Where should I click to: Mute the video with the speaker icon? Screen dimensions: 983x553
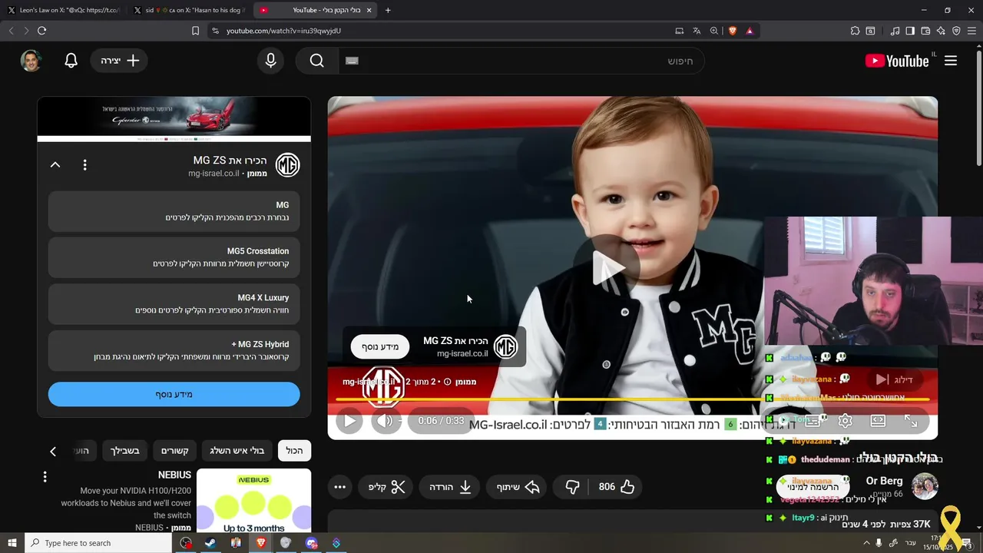(x=386, y=421)
